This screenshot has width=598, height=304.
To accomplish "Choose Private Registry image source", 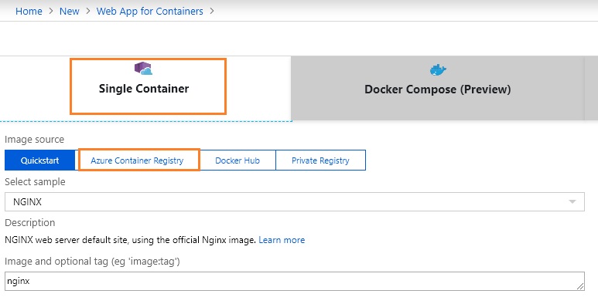I will (320, 160).
